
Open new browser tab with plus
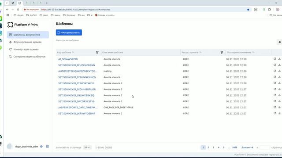47,3
